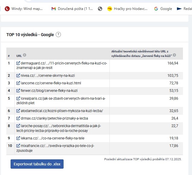Export table with Exportovat tabulku do .xlsx

coord(37,164)
